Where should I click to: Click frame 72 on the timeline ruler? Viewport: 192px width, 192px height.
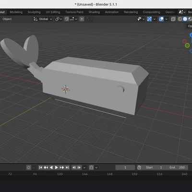10,174
